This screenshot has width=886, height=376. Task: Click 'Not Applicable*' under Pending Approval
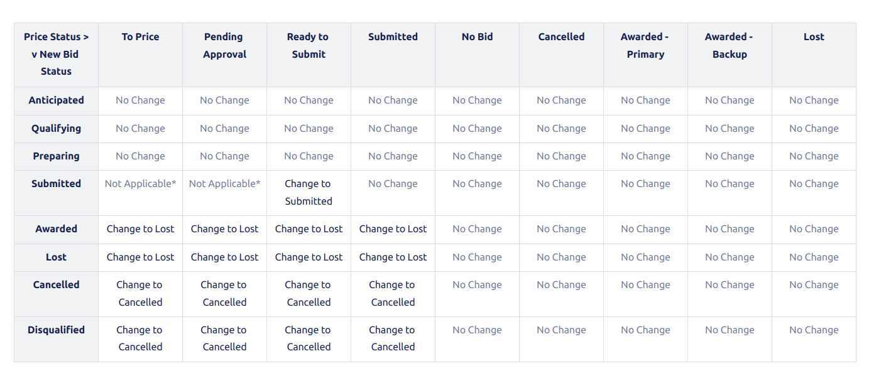point(224,184)
